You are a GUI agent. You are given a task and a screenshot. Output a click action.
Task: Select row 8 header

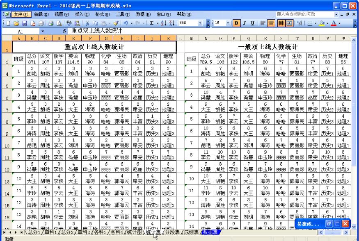7,119
